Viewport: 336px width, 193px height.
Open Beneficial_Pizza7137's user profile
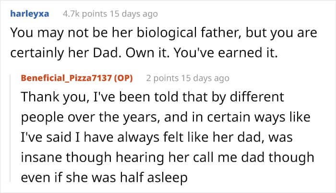click(x=71, y=78)
